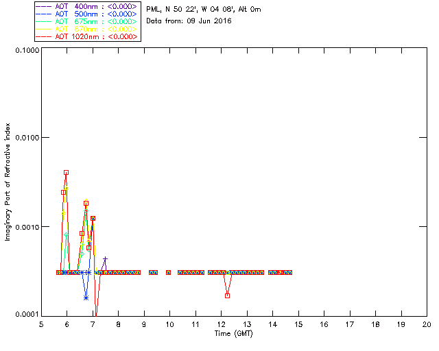Click the blue dashed line legend swatch
Viewport: 439px width, 351px height.
coord(44,14)
